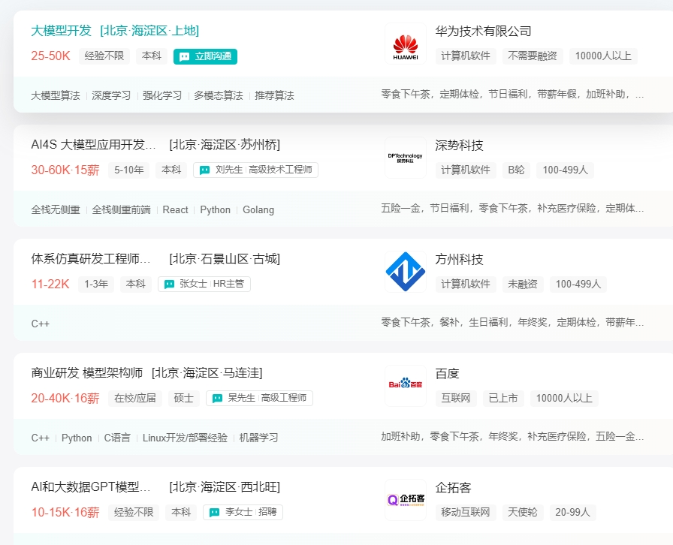Click the 全栈无侧重 skill tag

56,210
